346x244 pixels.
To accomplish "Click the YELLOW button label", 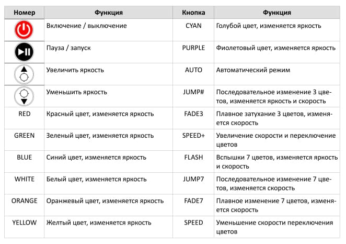I will pos(24,223).
